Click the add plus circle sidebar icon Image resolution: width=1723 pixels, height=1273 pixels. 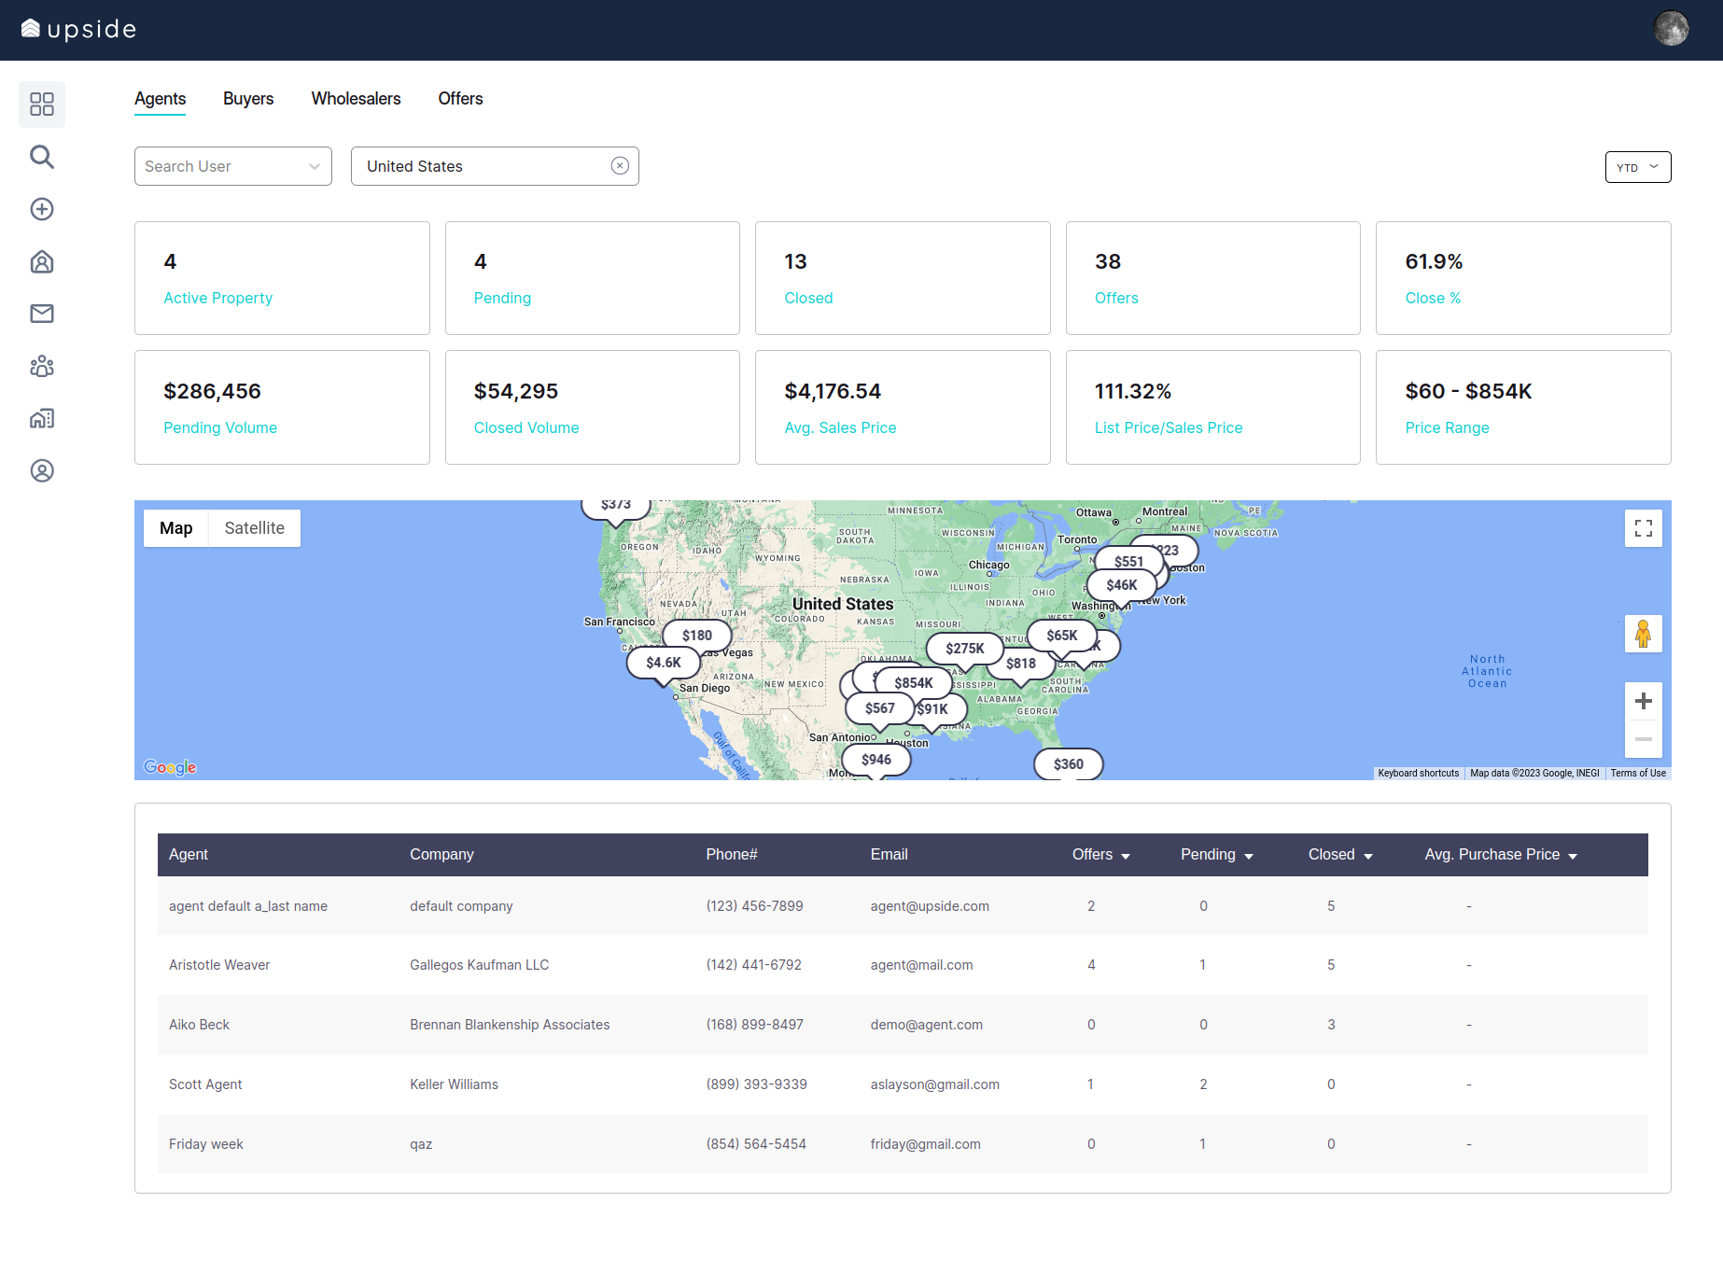(42, 209)
